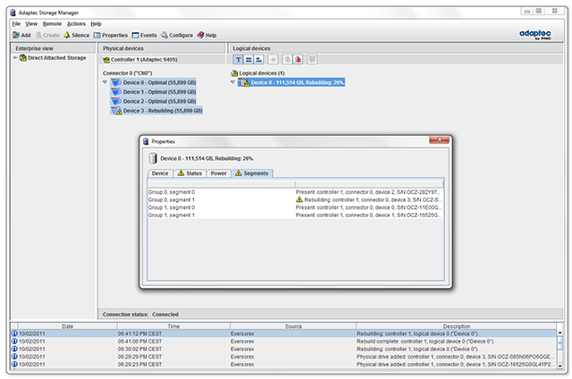Image resolution: width=572 pixels, height=379 pixels.
Task: Select the Group 1, segment 1 row
Action: 296,215
